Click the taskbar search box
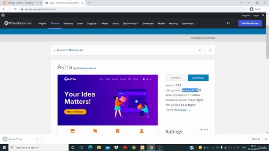This screenshot has width=269, height=151. pos(38,147)
